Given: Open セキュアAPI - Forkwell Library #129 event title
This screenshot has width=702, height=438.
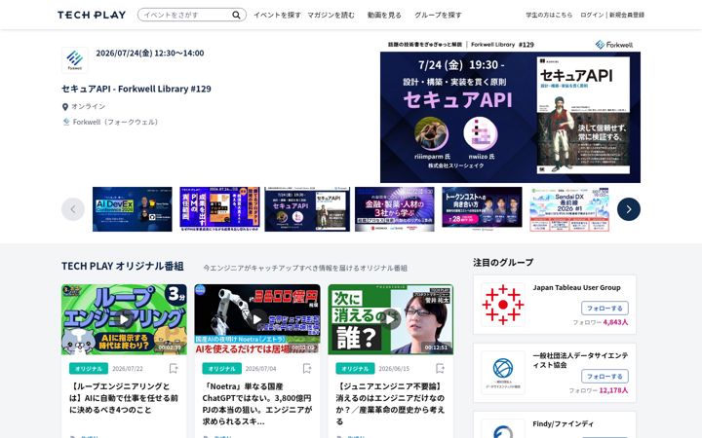Looking at the screenshot, I should (x=136, y=89).
